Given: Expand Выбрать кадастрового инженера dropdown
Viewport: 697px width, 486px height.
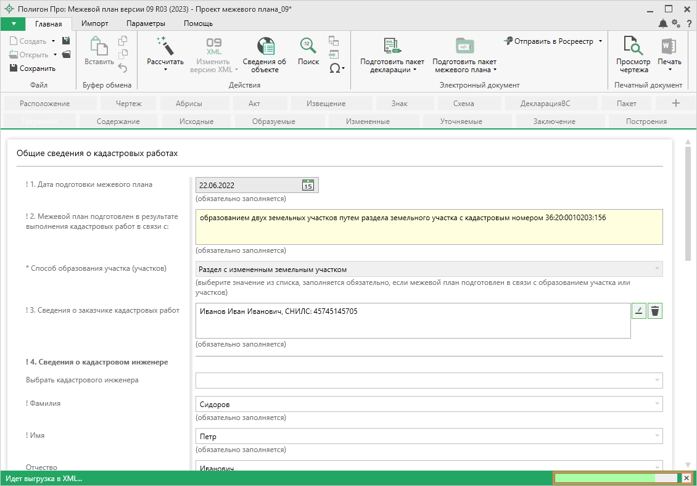Looking at the screenshot, I should pos(657,381).
